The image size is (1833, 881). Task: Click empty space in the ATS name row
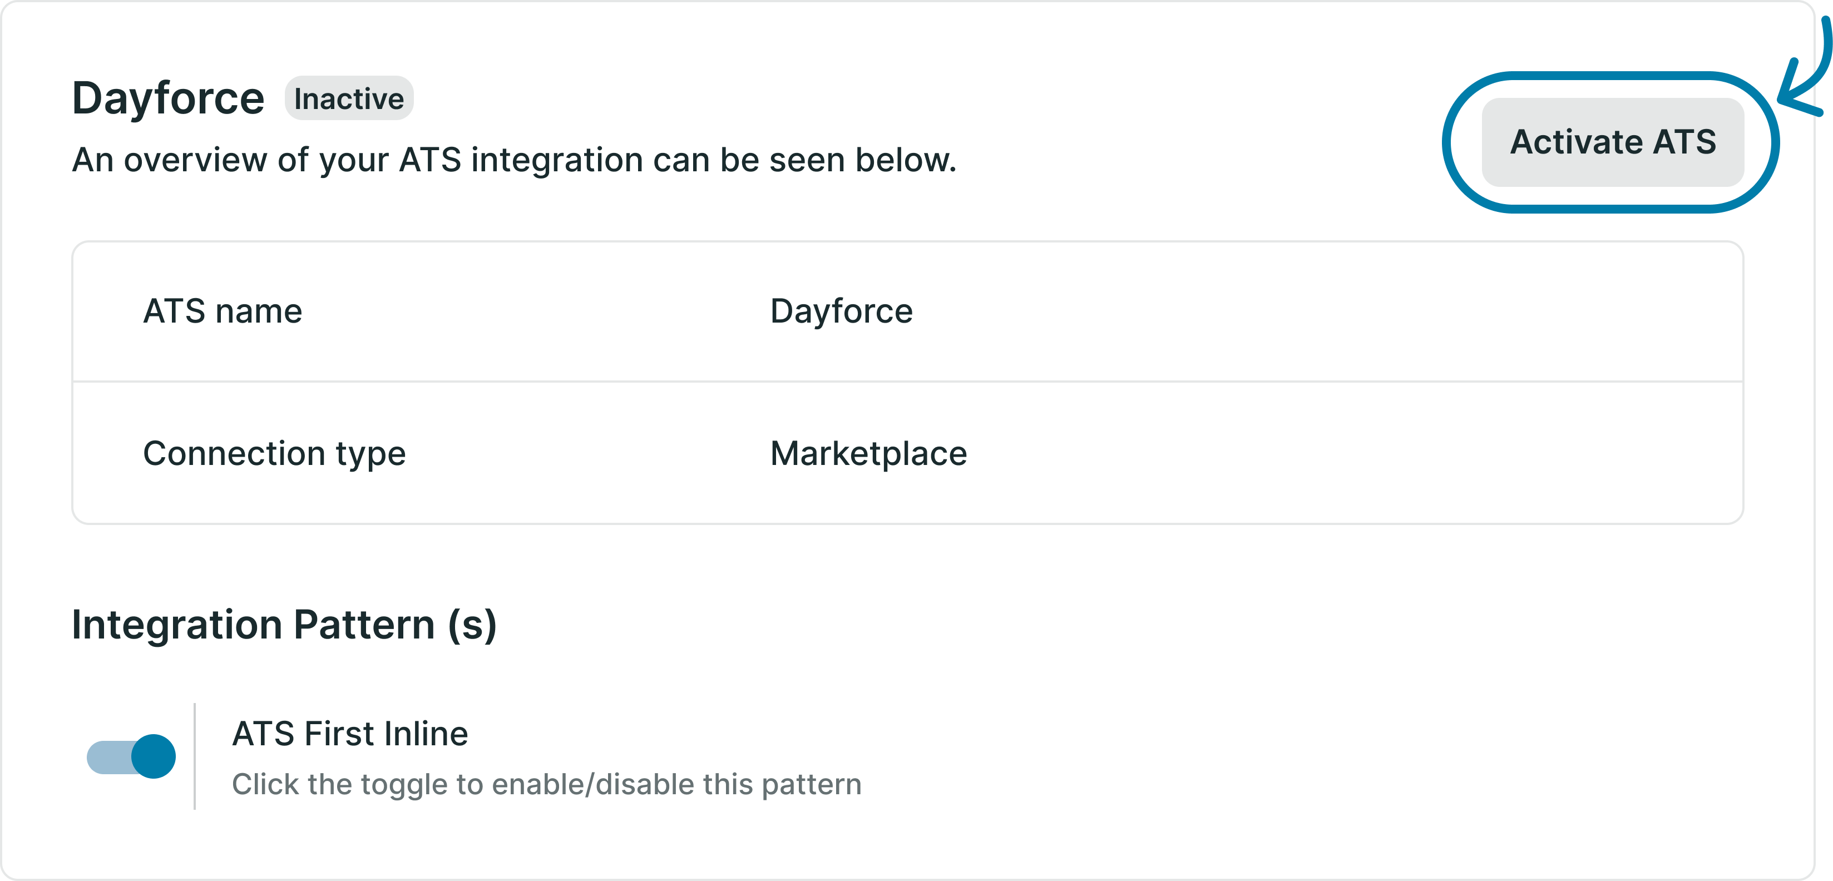point(1316,311)
